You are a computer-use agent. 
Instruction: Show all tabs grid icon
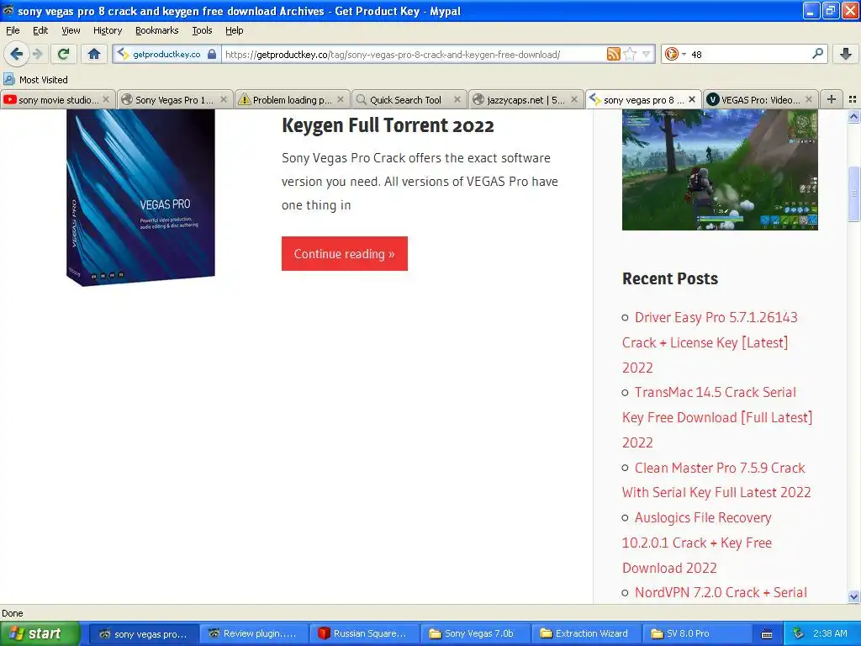pyautogui.click(x=853, y=99)
